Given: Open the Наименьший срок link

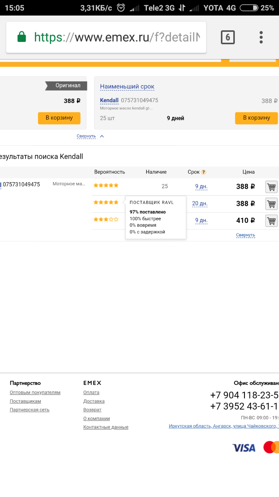Looking at the screenshot, I should [x=127, y=87].
